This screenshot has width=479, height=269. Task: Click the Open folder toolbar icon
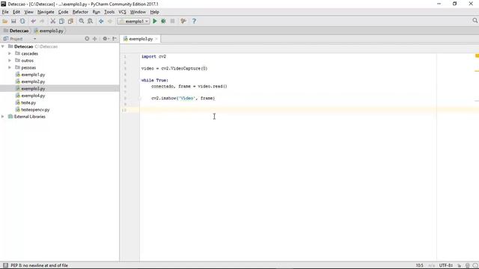5,21
